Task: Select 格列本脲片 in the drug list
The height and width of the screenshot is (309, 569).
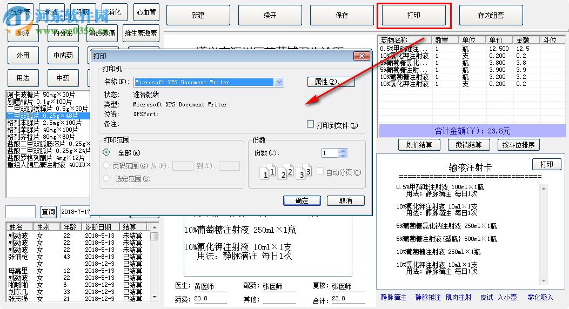Action: 48,123
